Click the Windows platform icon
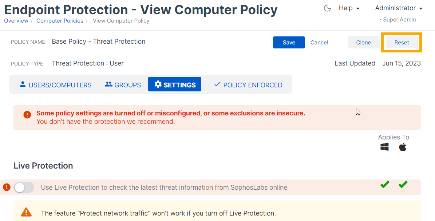 pos(384,147)
